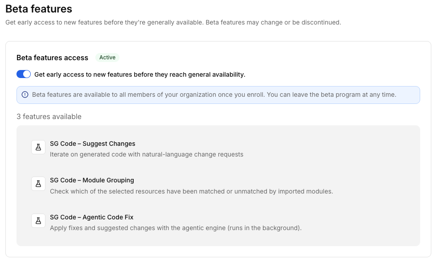Click subtitle 'Beta features may change or be discontinued'
This screenshot has width=442, height=268.
pos(273,23)
